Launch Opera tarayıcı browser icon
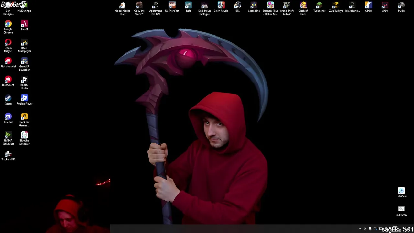This screenshot has width=414, height=233. pyautogui.click(x=8, y=46)
